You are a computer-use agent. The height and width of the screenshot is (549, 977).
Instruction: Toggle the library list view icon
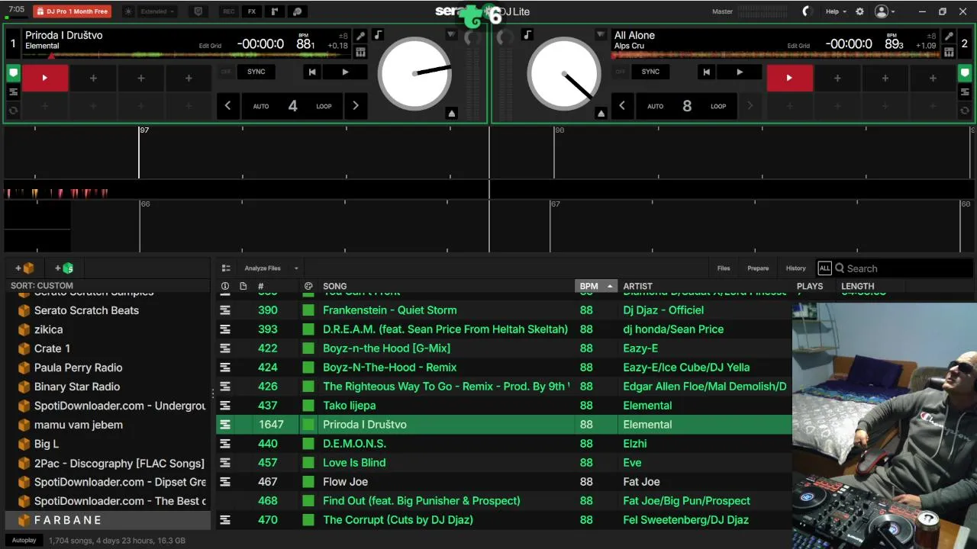(x=226, y=268)
